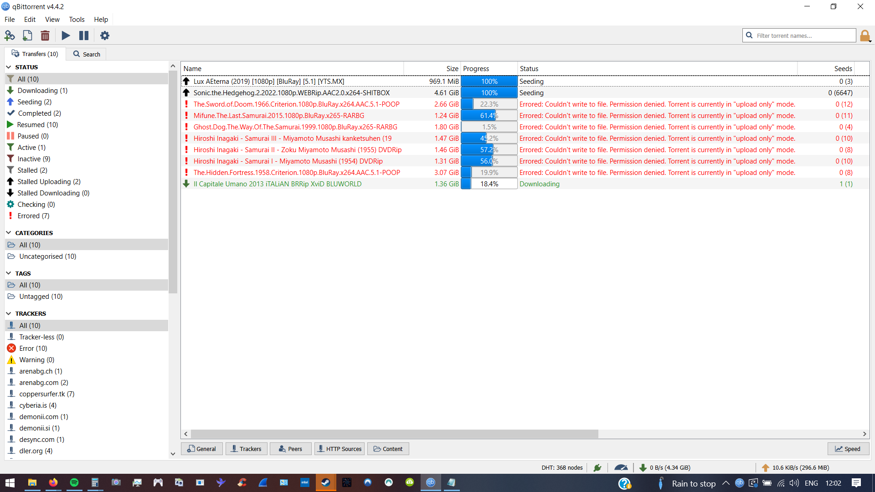
Task: Filter by coppersurfer.tk tracker
Action: (46, 394)
